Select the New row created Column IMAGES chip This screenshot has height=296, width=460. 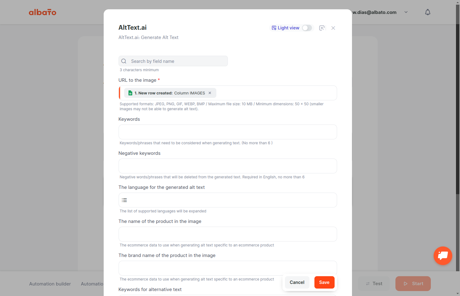(x=170, y=93)
